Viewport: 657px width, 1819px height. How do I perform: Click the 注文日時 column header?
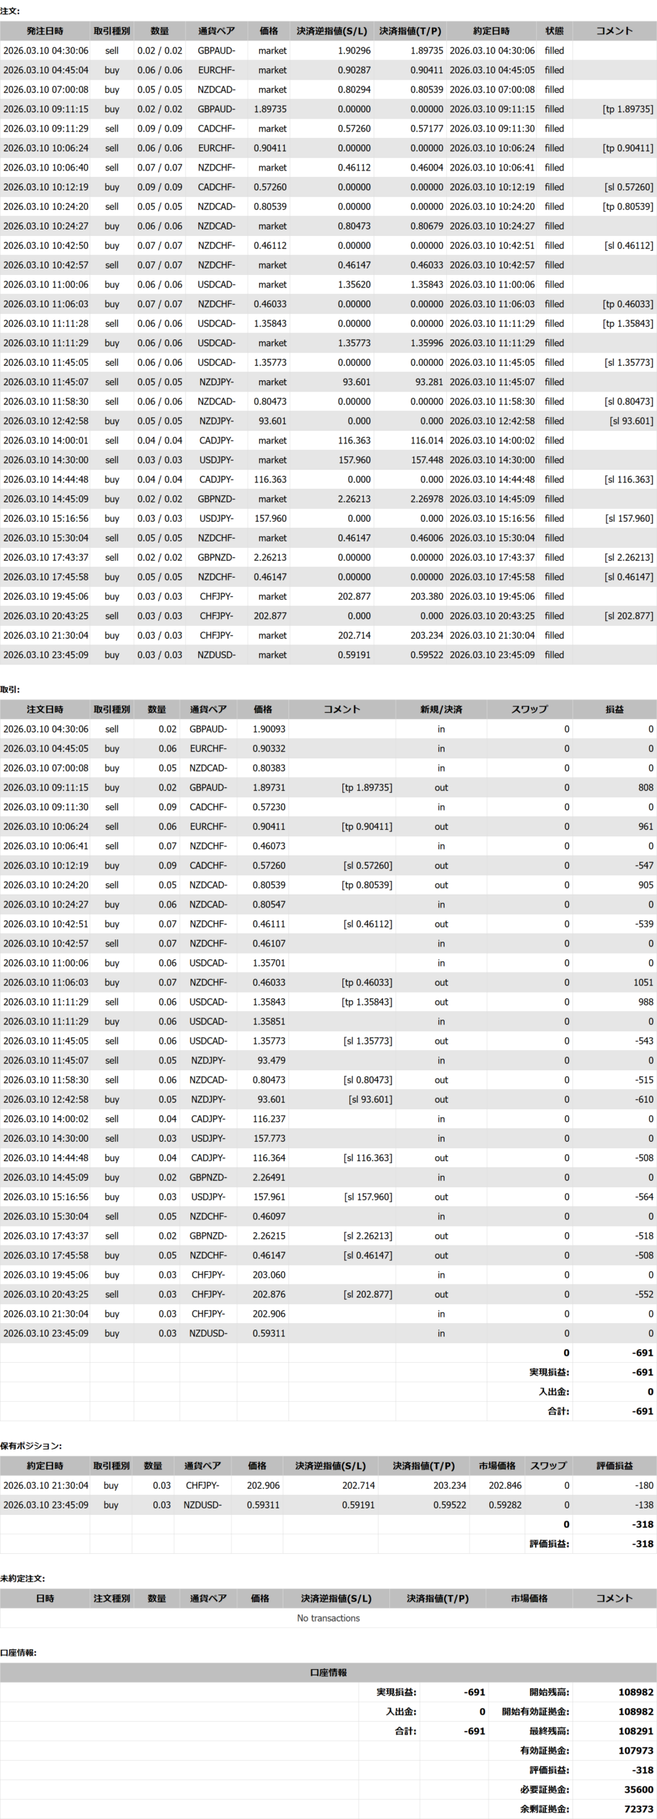tap(45, 709)
